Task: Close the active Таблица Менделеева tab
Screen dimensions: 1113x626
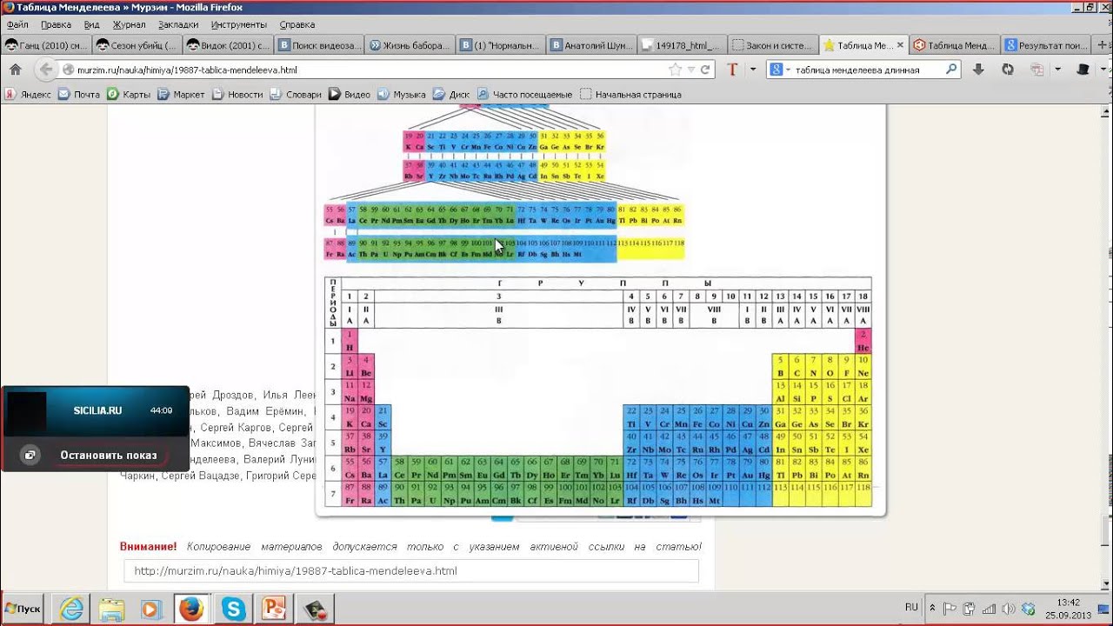Action: pyautogui.click(x=900, y=45)
